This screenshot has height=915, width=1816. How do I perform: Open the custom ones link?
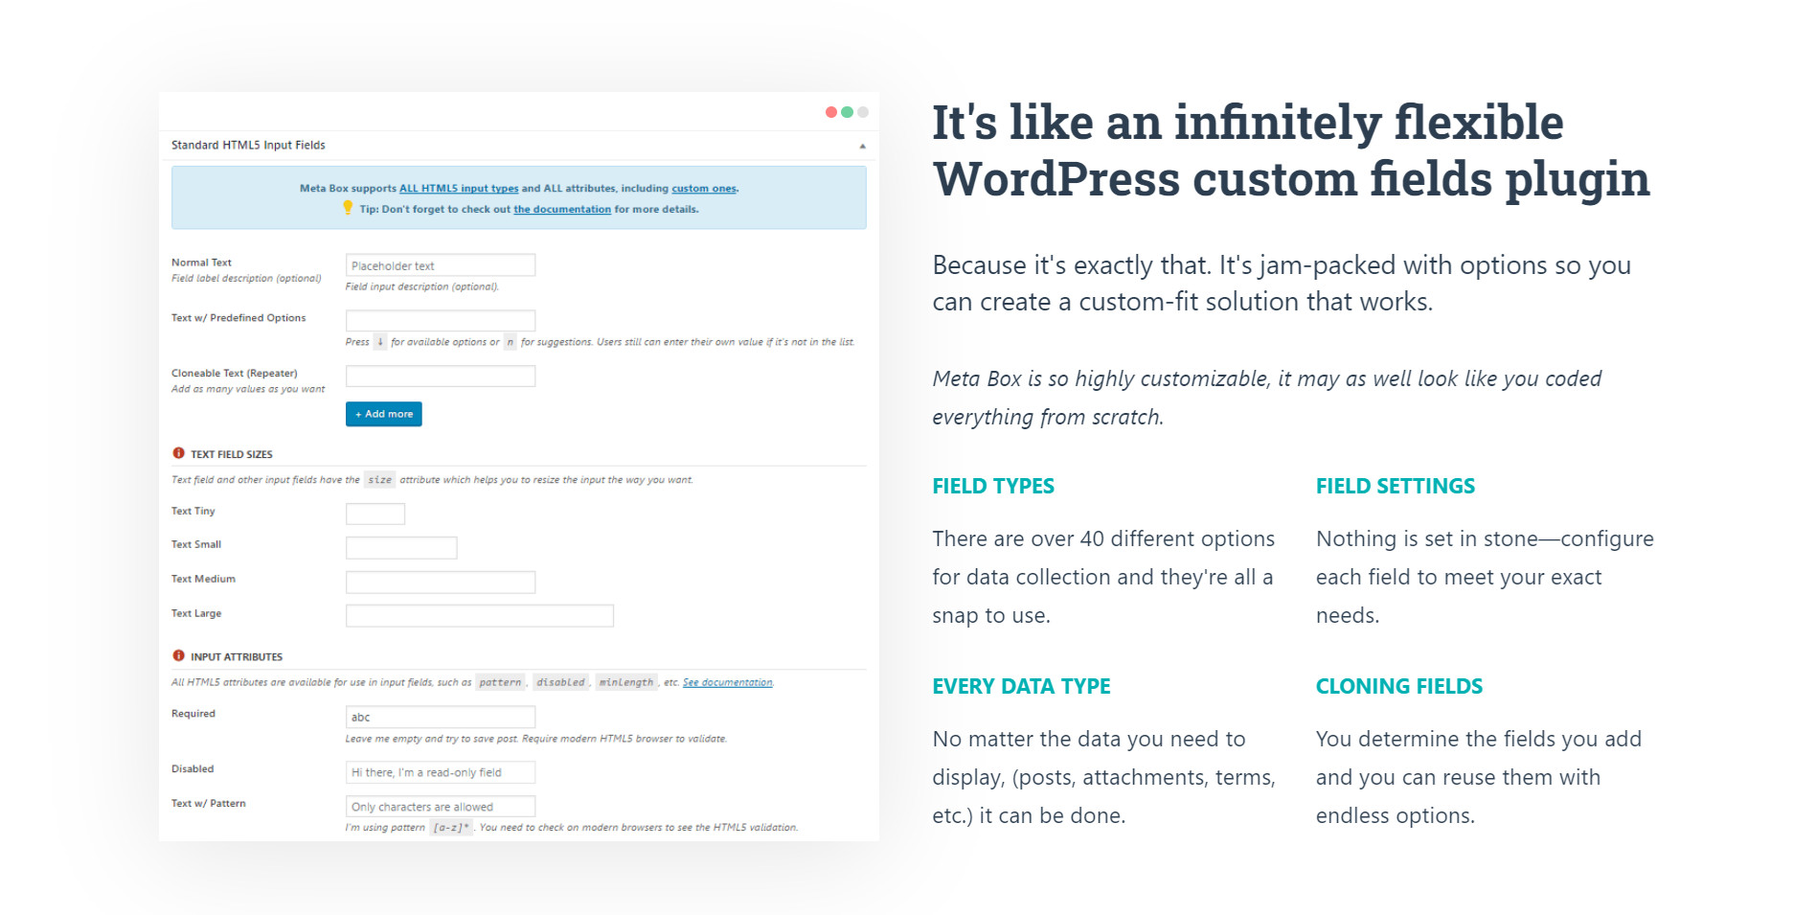tap(704, 189)
